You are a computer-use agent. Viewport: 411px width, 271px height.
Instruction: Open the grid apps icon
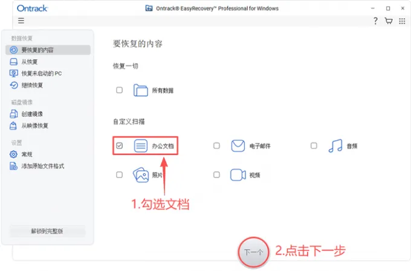click(402, 21)
